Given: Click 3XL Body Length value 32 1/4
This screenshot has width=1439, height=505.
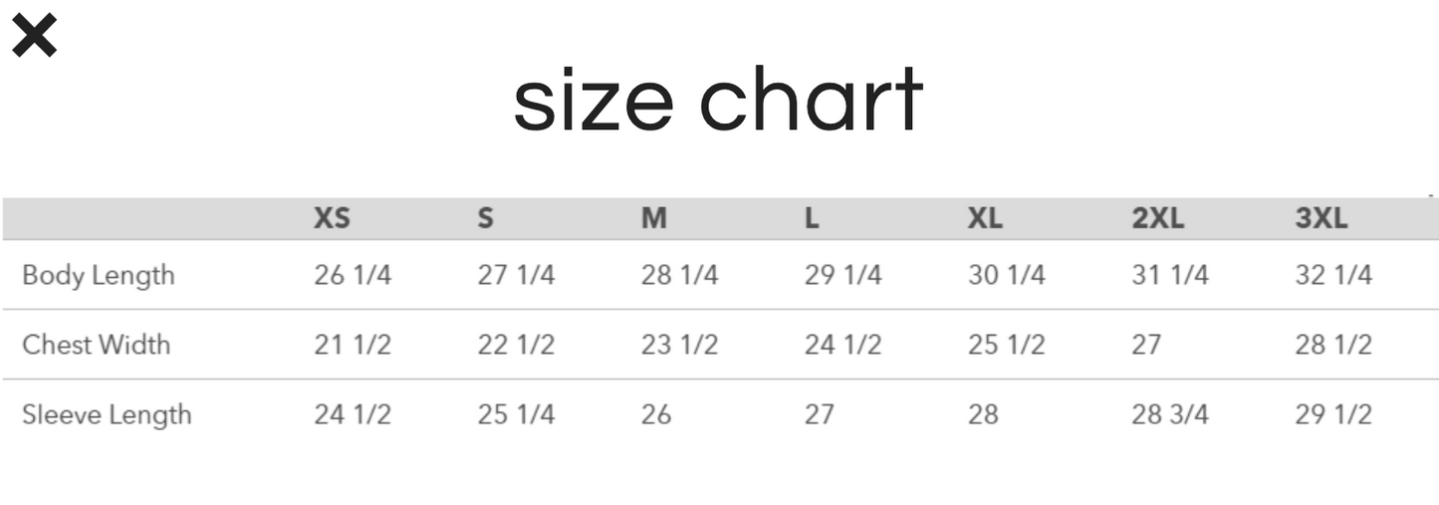Looking at the screenshot, I should (x=1333, y=275).
